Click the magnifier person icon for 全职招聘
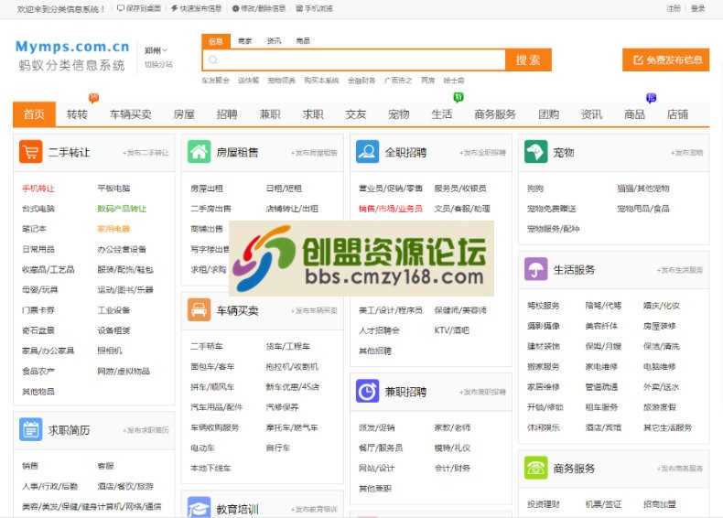 [367, 152]
